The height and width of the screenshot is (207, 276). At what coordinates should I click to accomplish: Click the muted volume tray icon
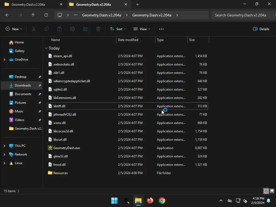tap(245, 201)
